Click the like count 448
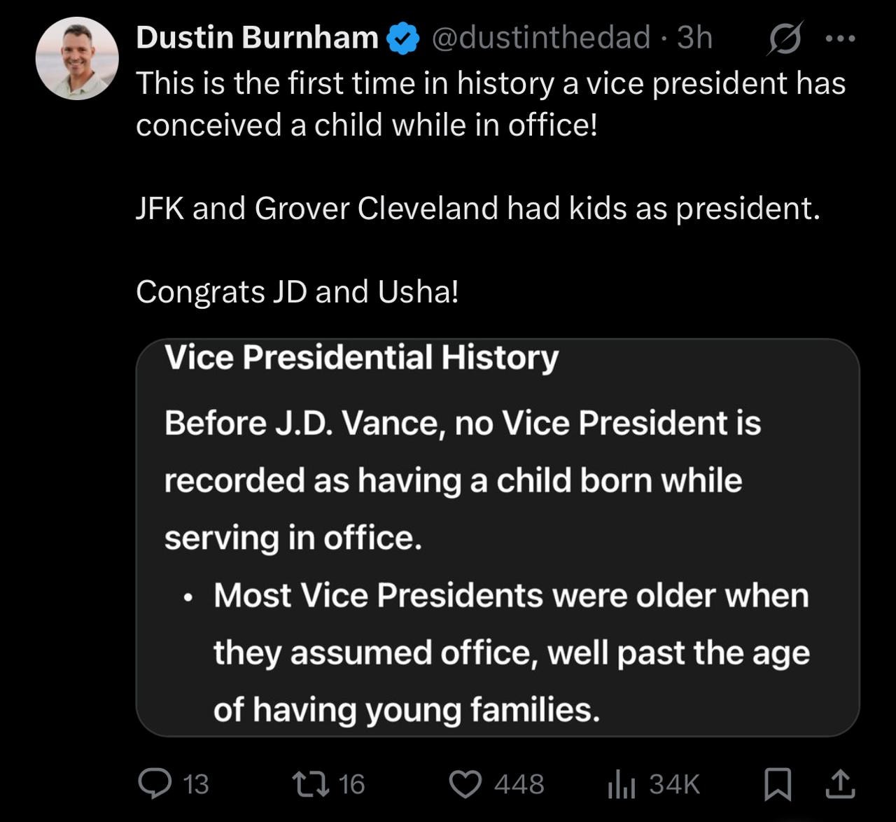This screenshot has width=896, height=822. [x=519, y=784]
